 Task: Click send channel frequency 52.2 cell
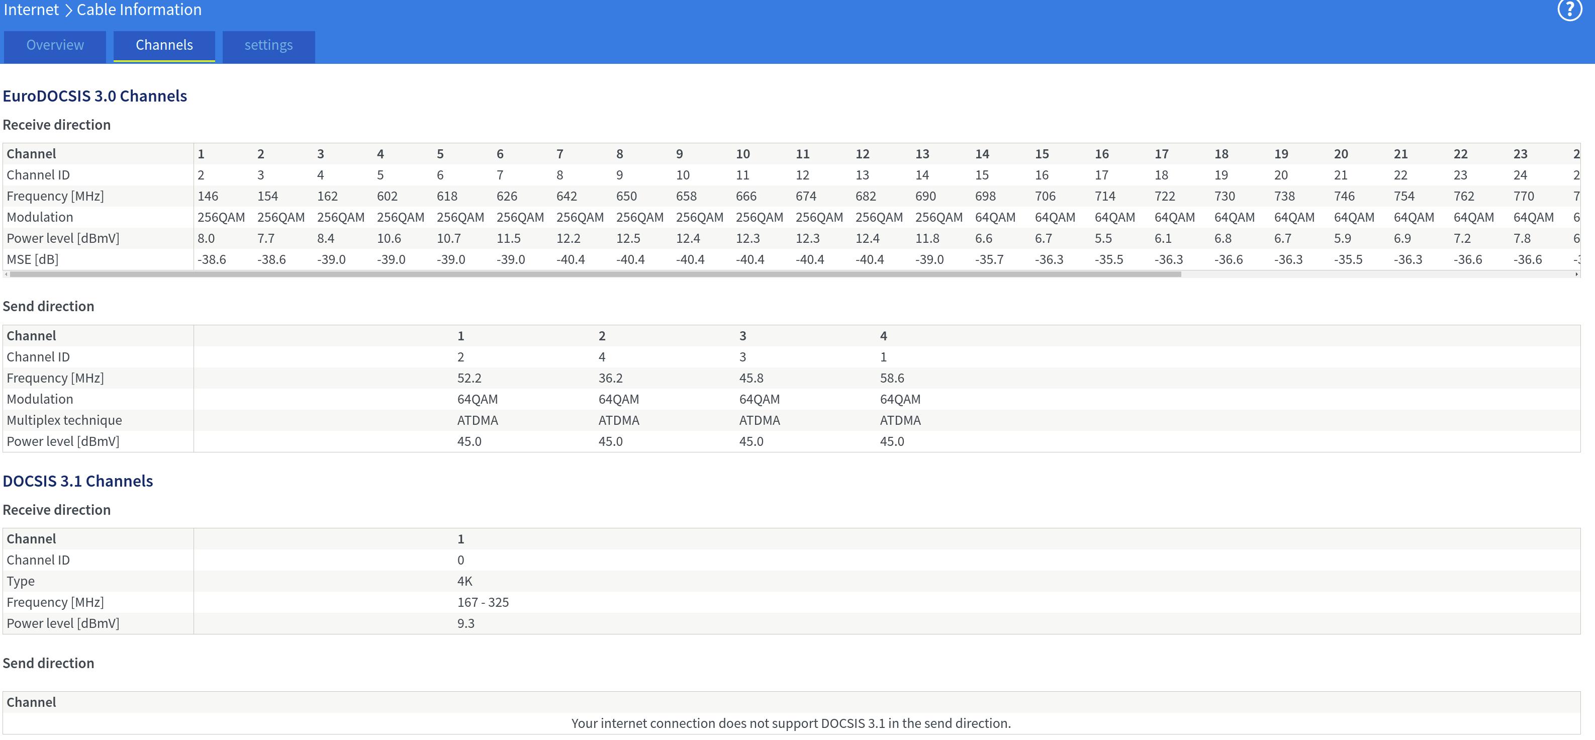(468, 379)
